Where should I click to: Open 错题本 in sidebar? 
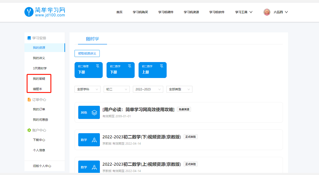click(38, 89)
